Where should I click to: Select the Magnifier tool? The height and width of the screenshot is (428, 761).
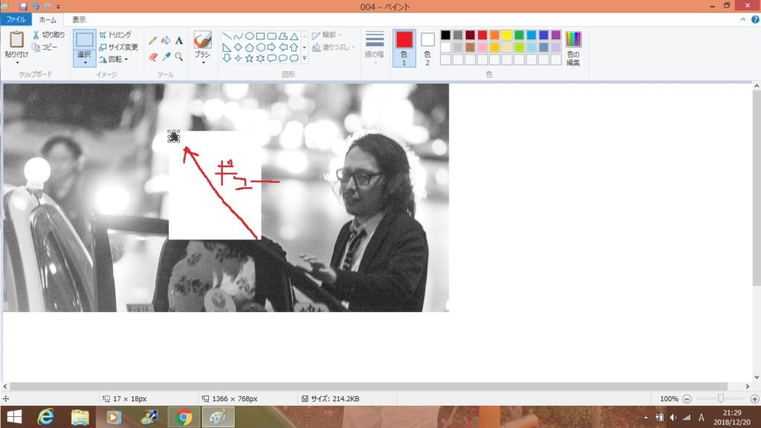point(179,56)
